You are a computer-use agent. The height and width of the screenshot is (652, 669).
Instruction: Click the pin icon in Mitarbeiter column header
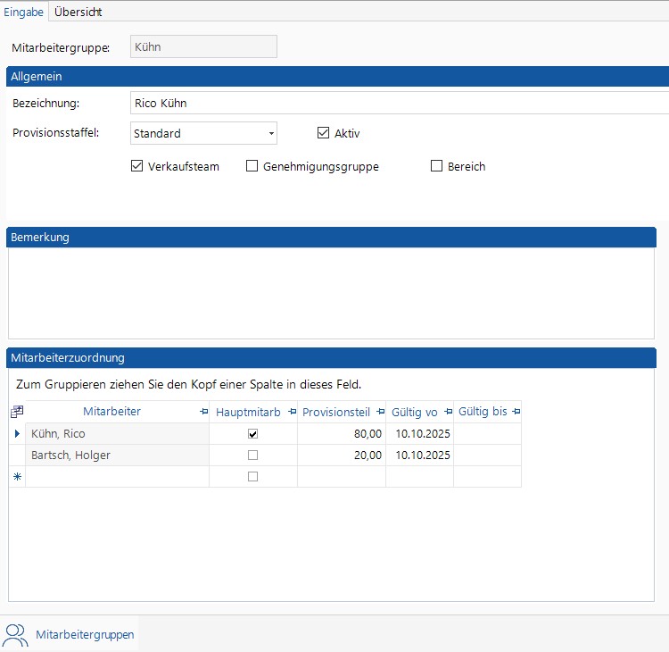pos(203,412)
